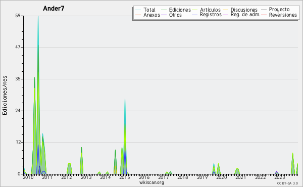The image size is (303, 187).
Task: Click the y-axis value 35
Action: [18, 79]
